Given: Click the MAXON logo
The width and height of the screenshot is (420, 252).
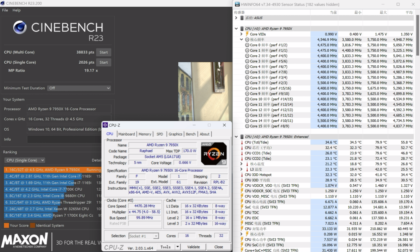Looking at the screenshot, I should click(25, 241).
